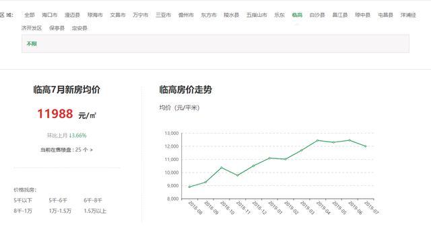The image size is (431, 247).
Task: Filter by 陵水县
Action: 232,15
